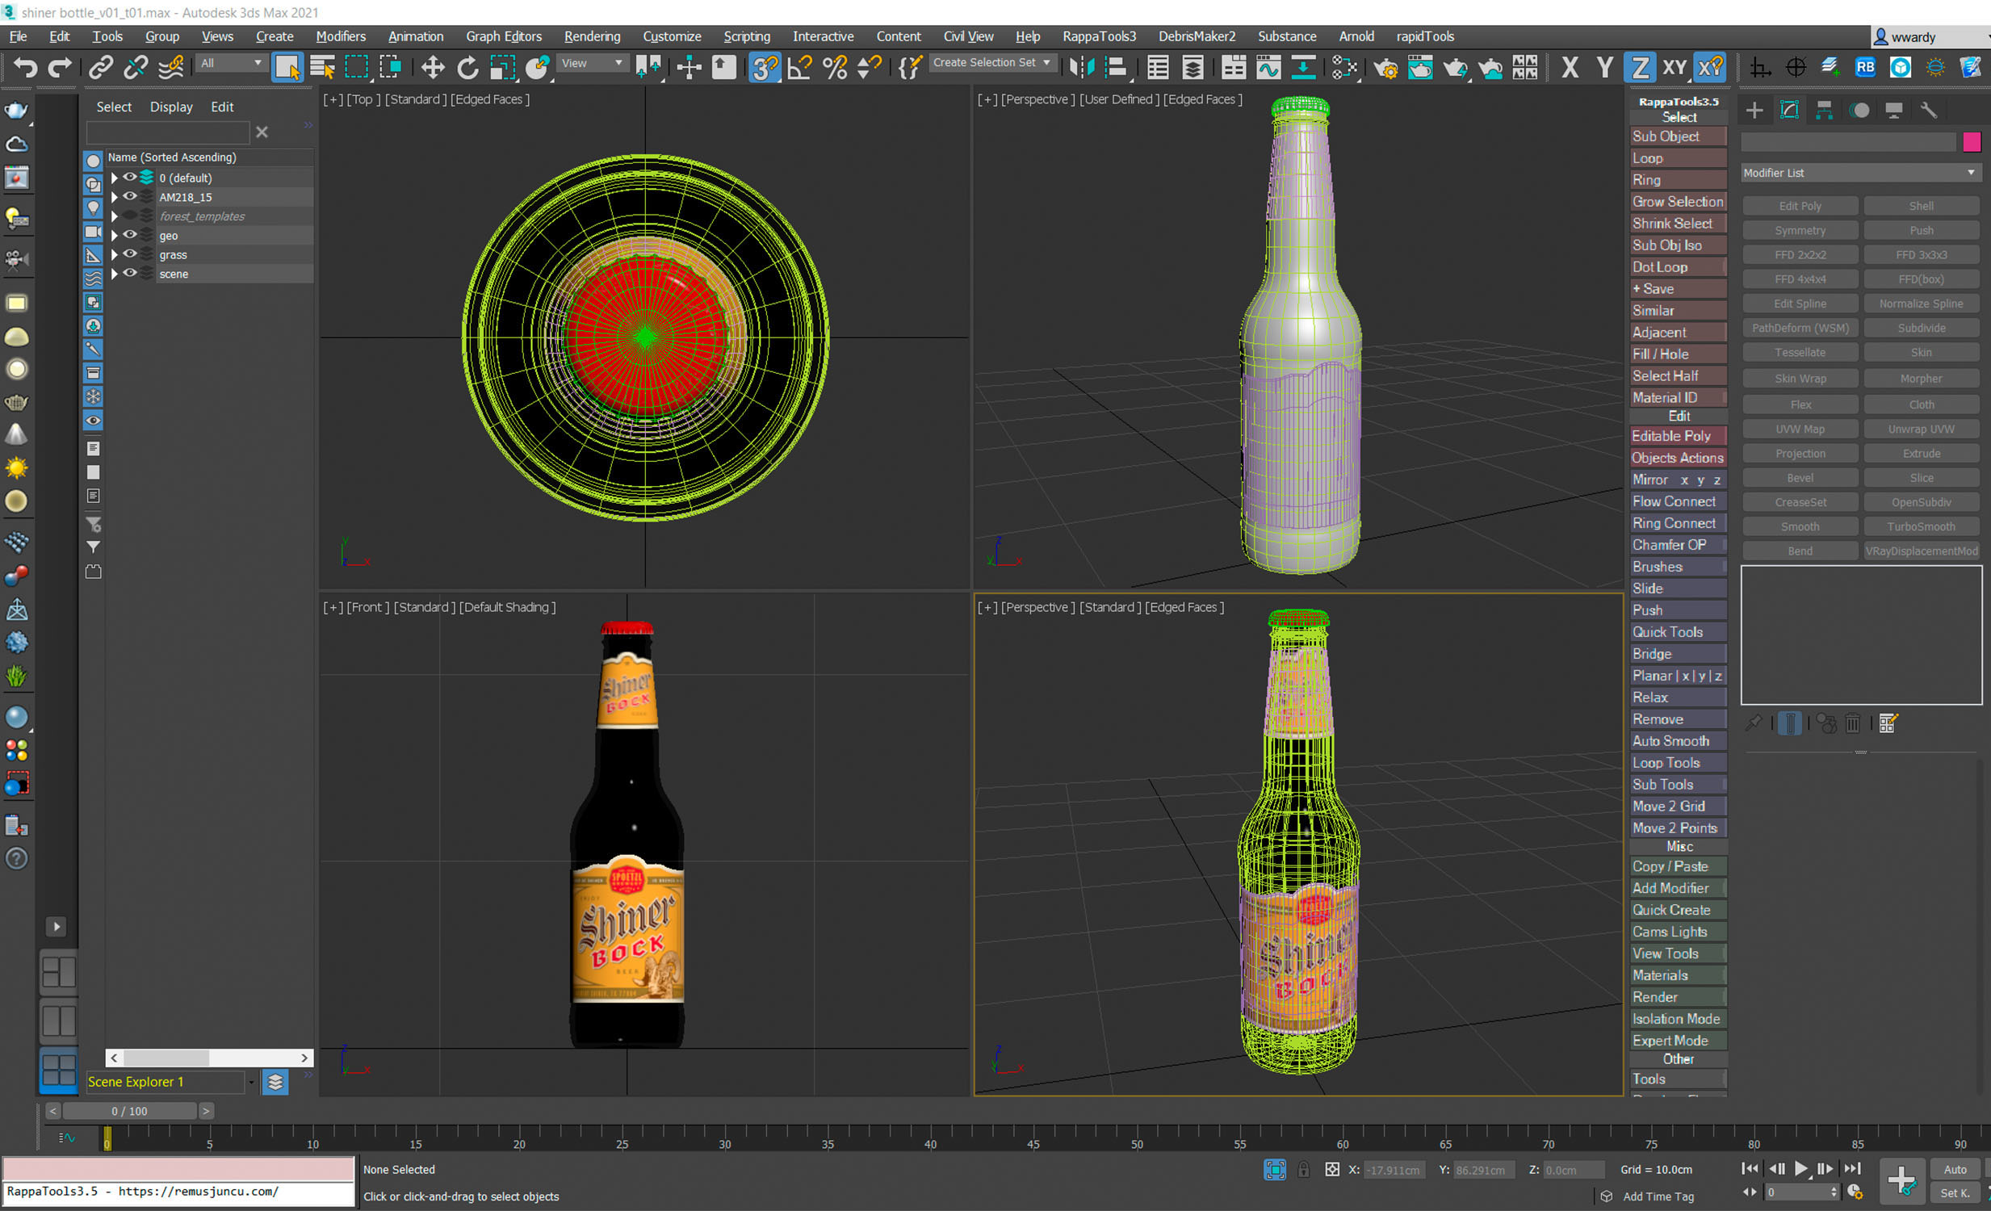Click the Undo arrow icon
The height and width of the screenshot is (1211, 1991).
point(25,67)
